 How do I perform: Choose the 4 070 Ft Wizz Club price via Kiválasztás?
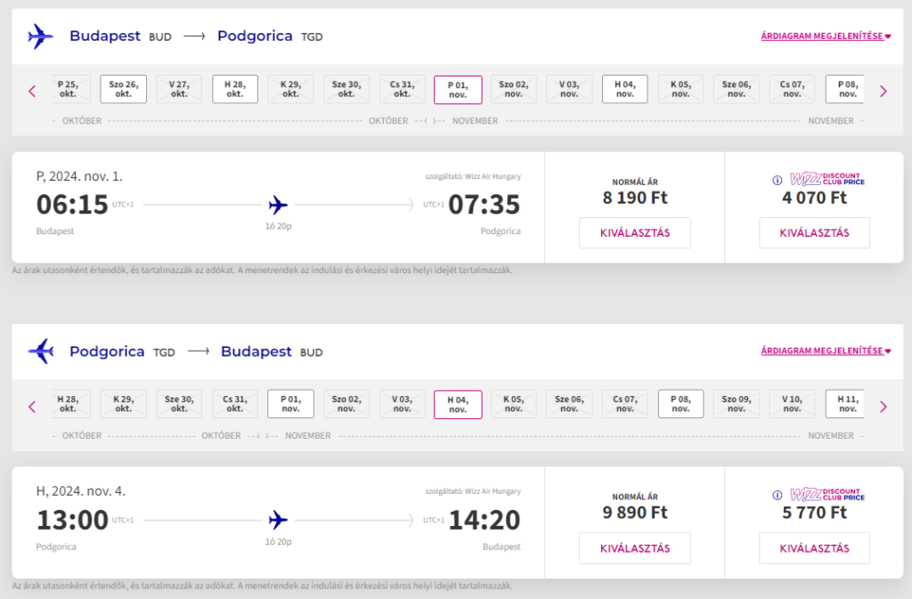[x=814, y=233]
